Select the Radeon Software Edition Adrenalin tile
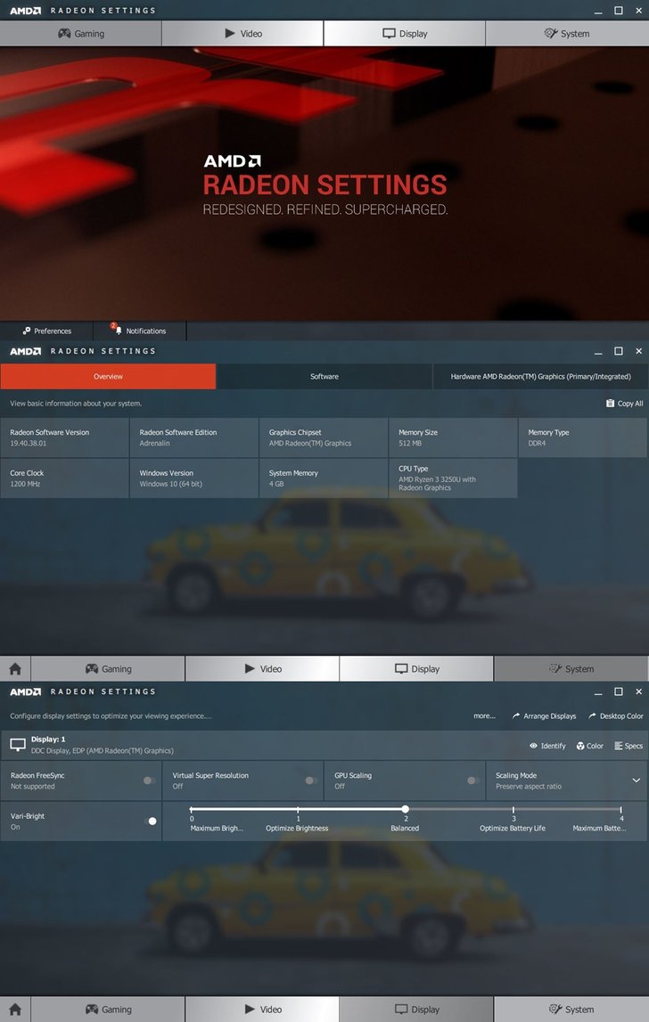 [x=193, y=437]
